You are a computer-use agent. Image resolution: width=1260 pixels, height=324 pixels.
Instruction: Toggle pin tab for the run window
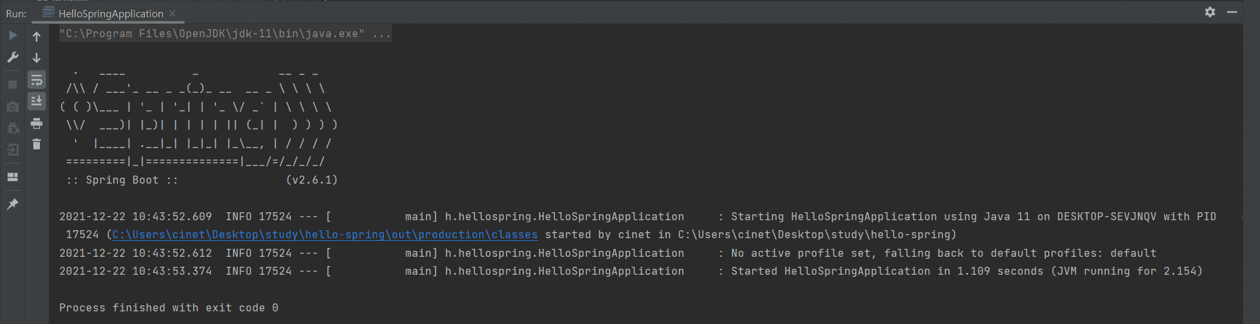[x=13, y=204]
